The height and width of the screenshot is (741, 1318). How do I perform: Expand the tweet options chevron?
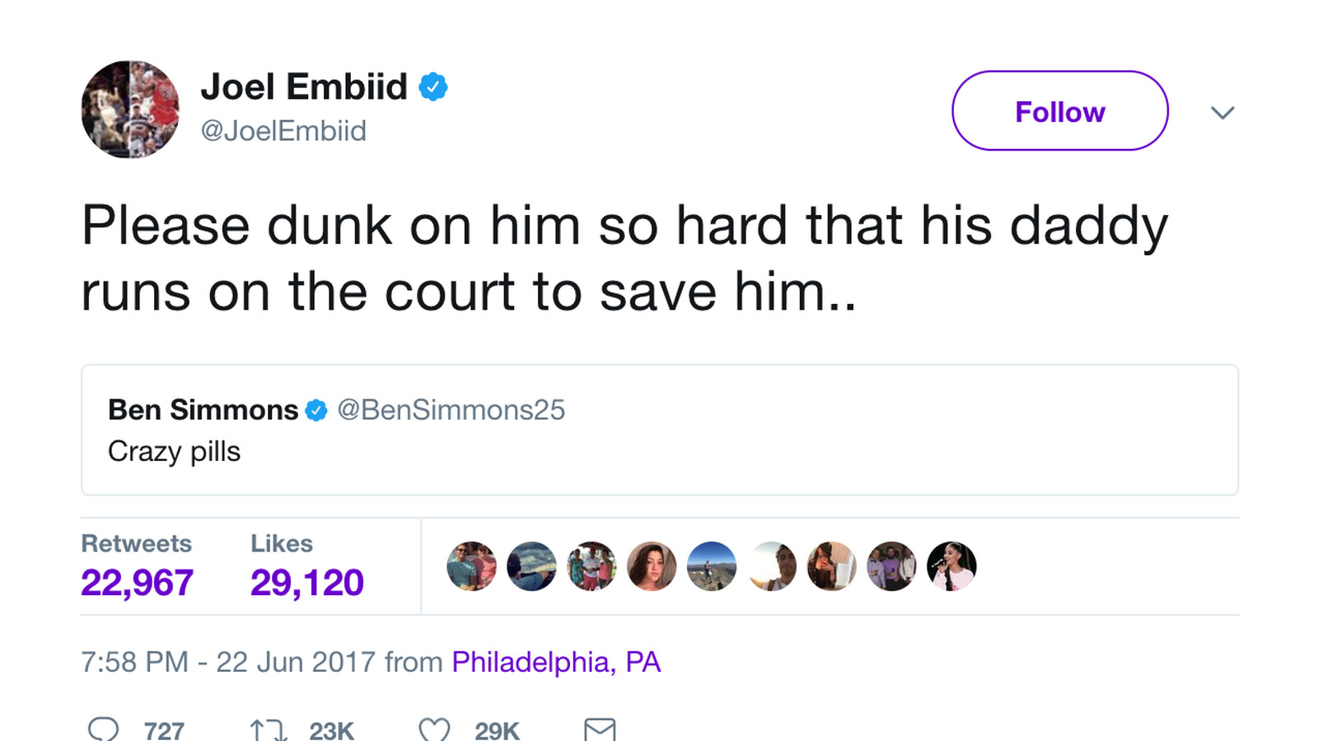(x=1222, y=112)
